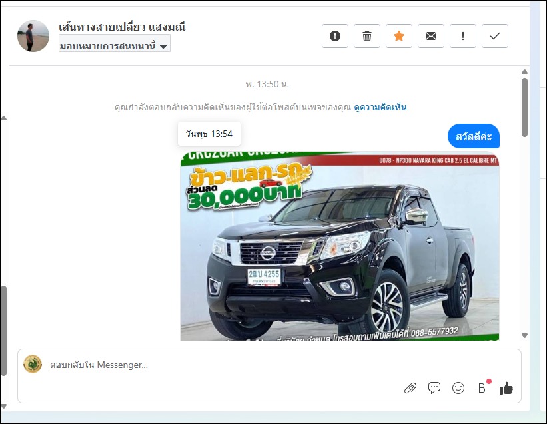
Task: Click the timestamp พ. 13:50 น.
Action: point(267,84)
